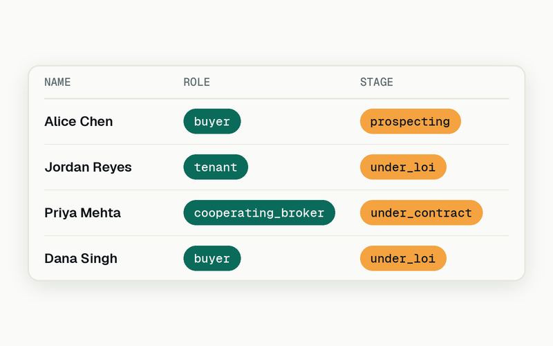The height and width of the screenshot is (346, 553).
Task: Select the Alice Chen name
Action: 79,122
